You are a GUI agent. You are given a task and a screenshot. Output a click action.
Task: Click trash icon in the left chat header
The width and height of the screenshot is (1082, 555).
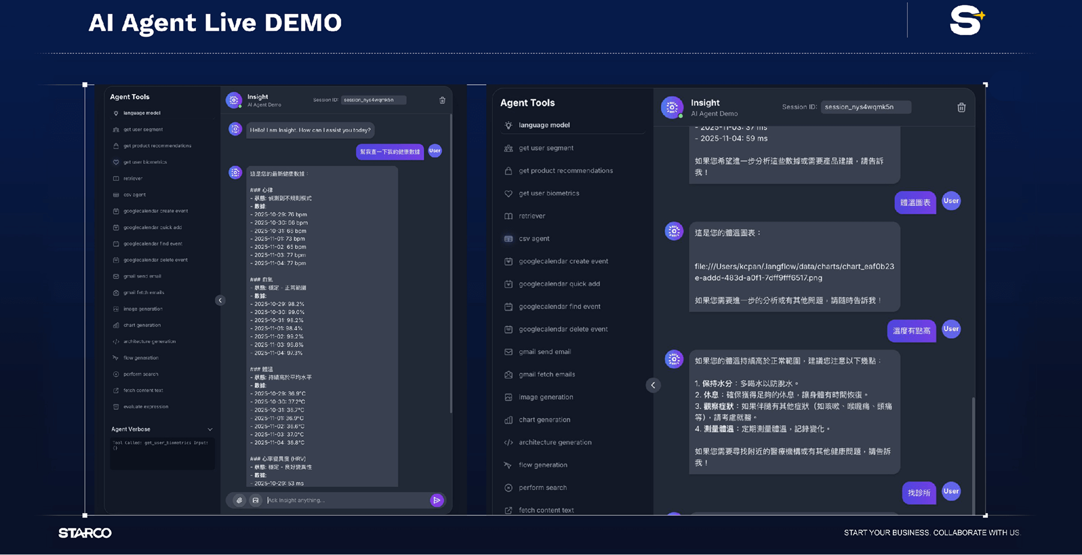click(x=442, y=100)
